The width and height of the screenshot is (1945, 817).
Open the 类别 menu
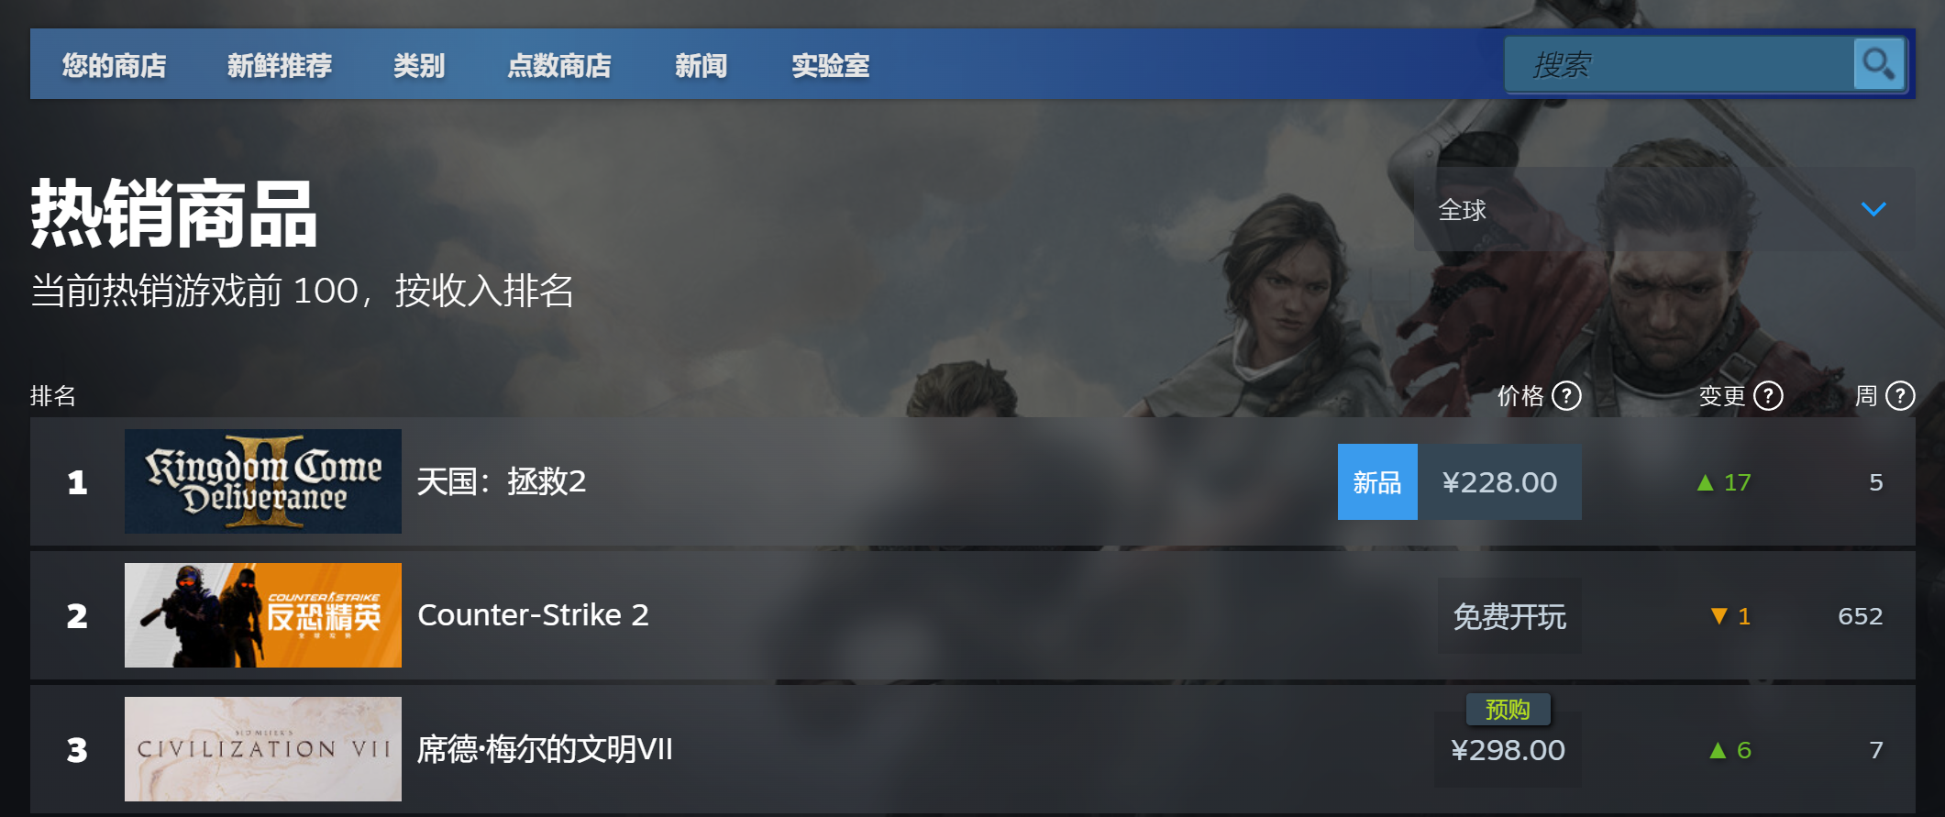click(x=419, y=65)
